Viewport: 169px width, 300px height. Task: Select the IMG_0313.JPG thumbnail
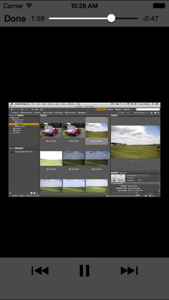click(x=51, y=158)
